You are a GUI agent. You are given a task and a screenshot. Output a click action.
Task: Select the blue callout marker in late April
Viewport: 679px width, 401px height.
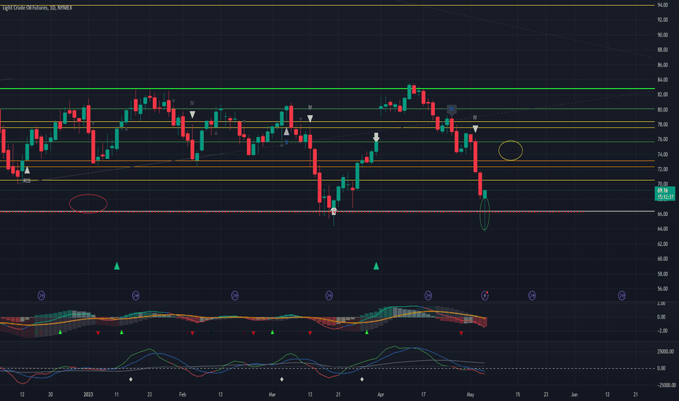coord(452,109)
